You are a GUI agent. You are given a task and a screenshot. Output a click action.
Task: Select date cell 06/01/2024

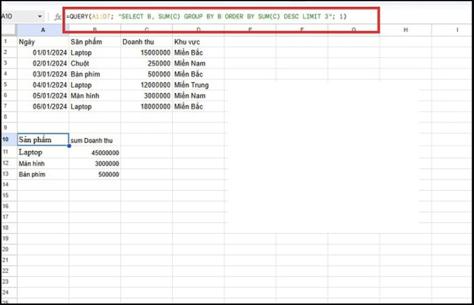pyautogui.click(x=43, y=107)
